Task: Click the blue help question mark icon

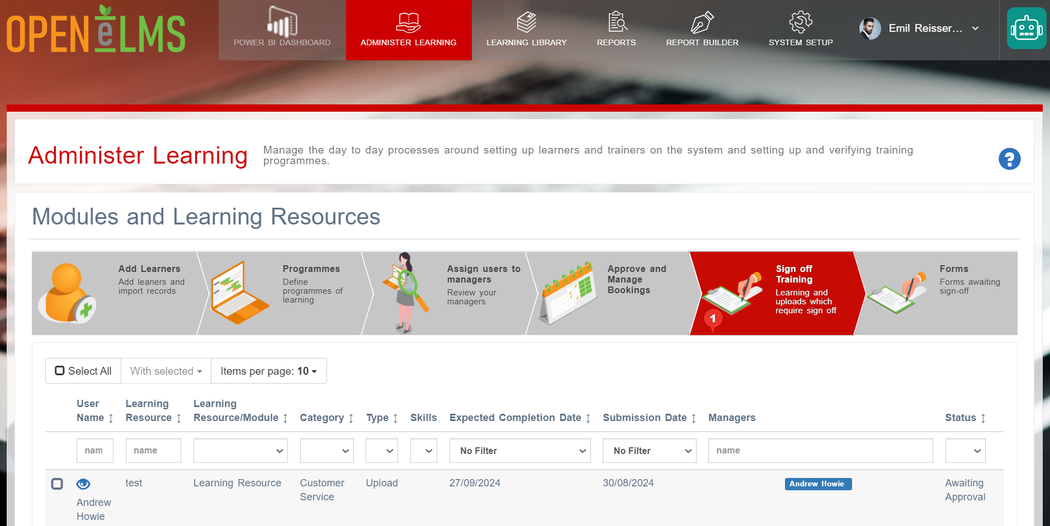Action: pyautogui.click(x=1009, y=159)
